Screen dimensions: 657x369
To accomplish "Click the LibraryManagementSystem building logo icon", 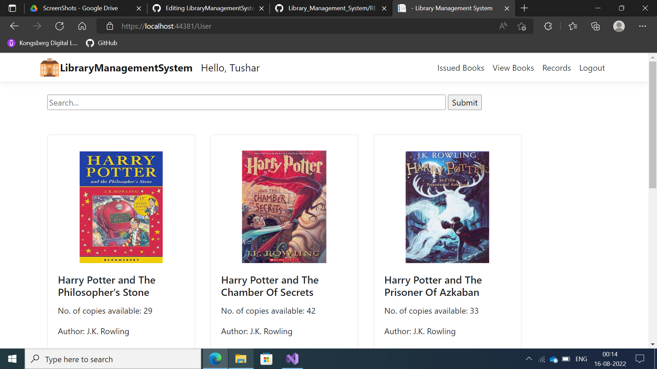I will pos(49,68).
